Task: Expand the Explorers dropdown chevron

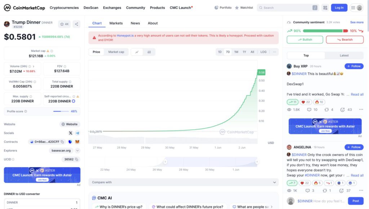Action: [x=77, y=151]
